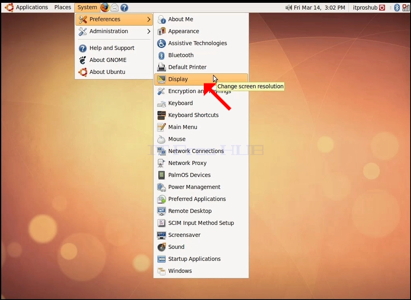Click the Bluetooth icon in Preferences submenu
Image resolution: width=411 pixels, height=300 pixels.
pyautogui.click(x=162, y=55)
